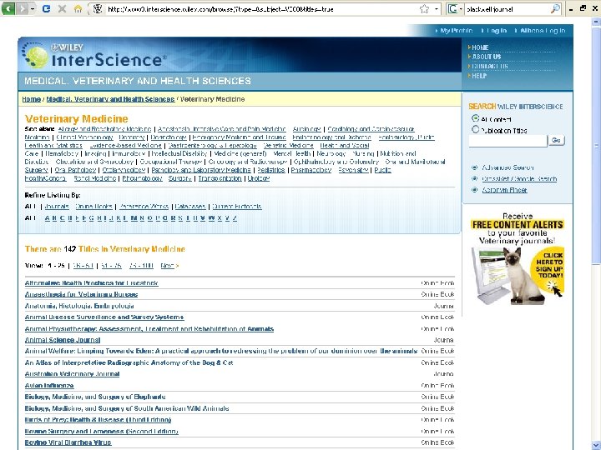Filter titles by letter A
The image size is (601, 450).
click(x=47, y=218)
